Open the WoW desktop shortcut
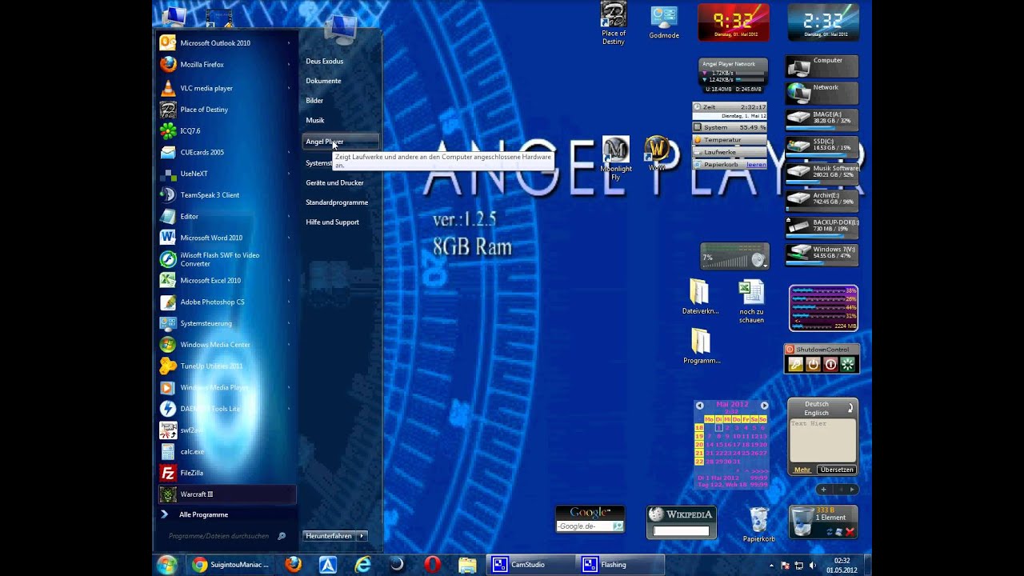The height and width of the screenshot is (576, 1024). 657,154
